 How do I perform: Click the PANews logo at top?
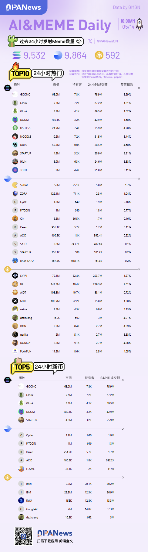coord(23,7)
